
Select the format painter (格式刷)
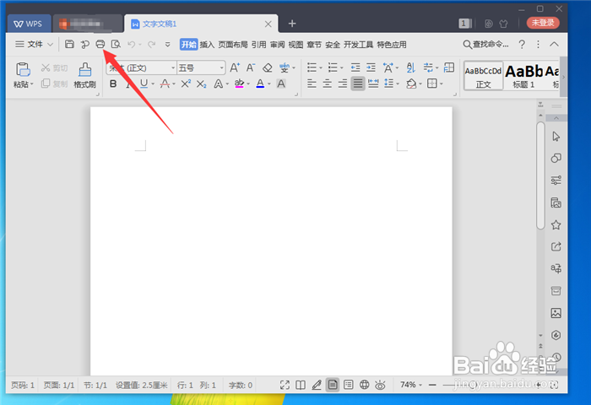tap(84, 75)
